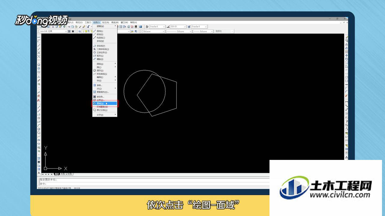Open the Dimension Style manager icon

[x=168, y=27]
